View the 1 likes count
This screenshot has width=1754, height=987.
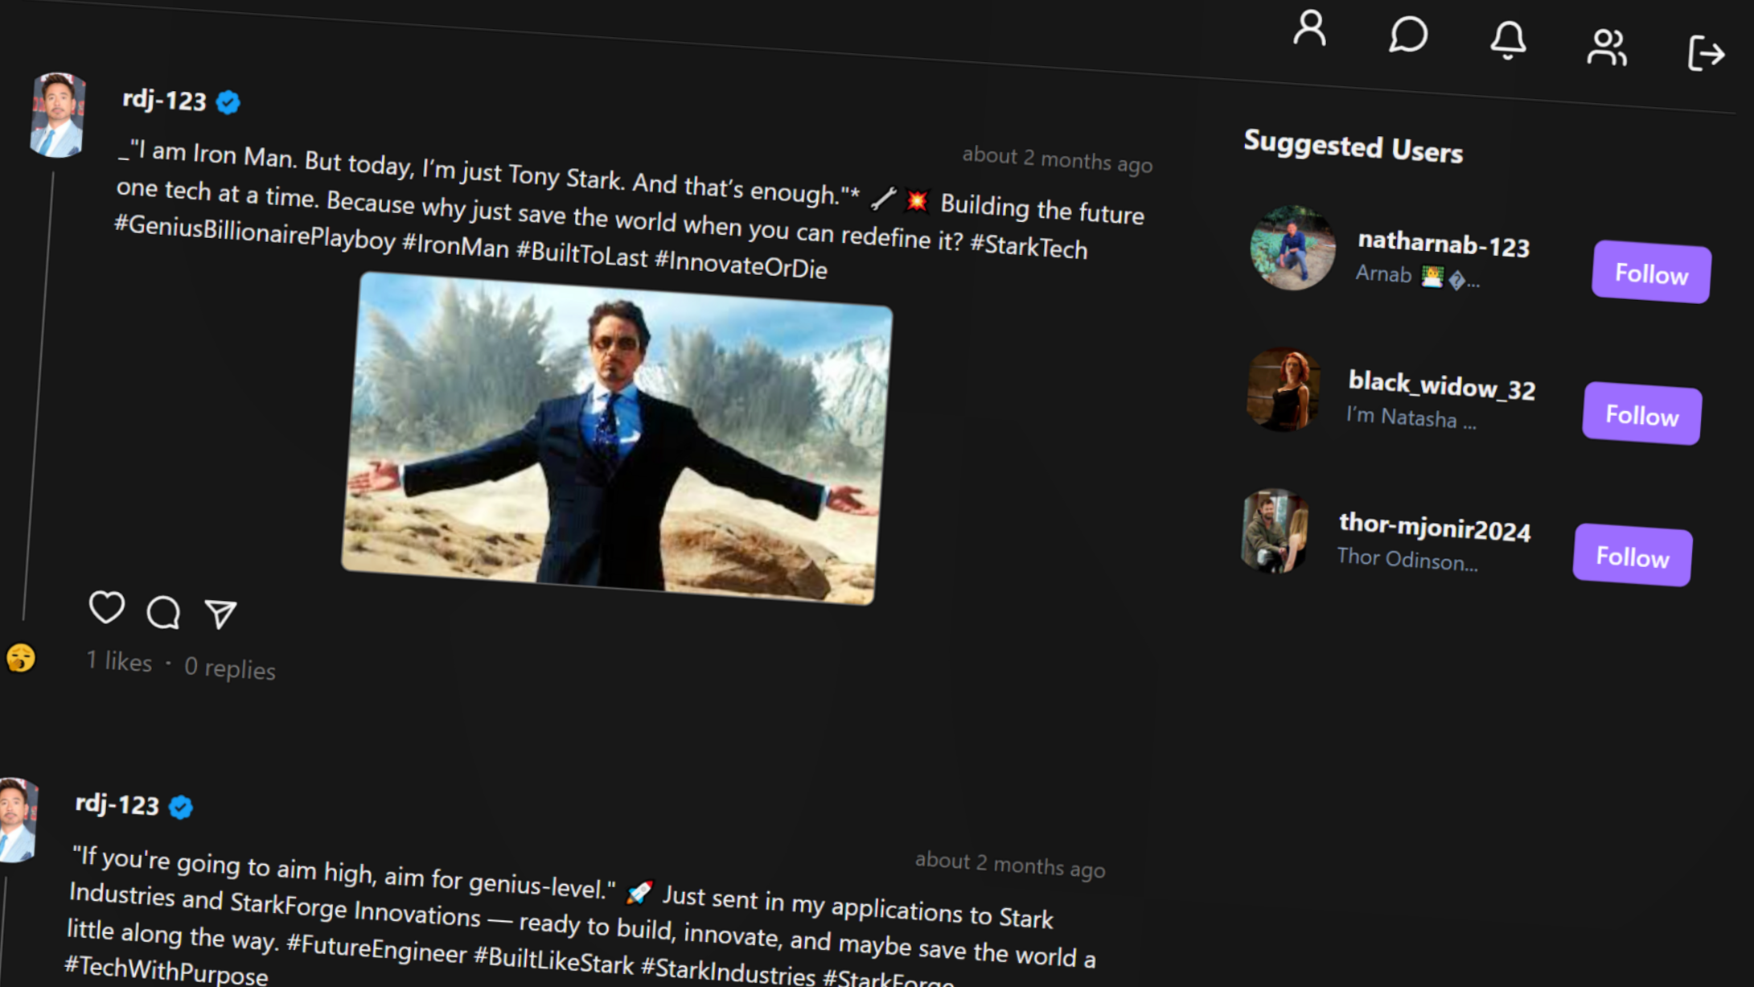tap(119, 661)
